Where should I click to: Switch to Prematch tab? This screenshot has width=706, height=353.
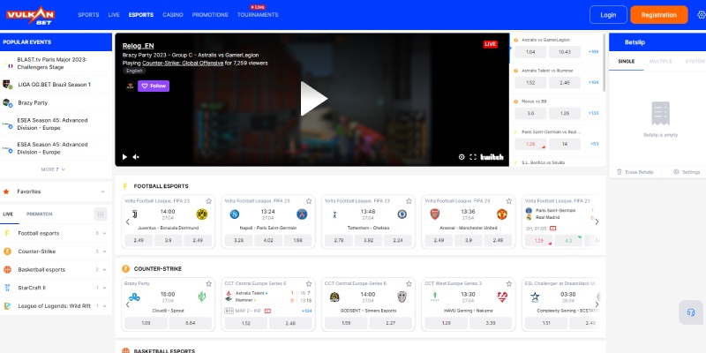point(39,214)
